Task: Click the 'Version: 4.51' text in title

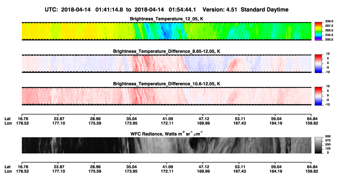Action: pyautogui.click(x=220, y=10)
